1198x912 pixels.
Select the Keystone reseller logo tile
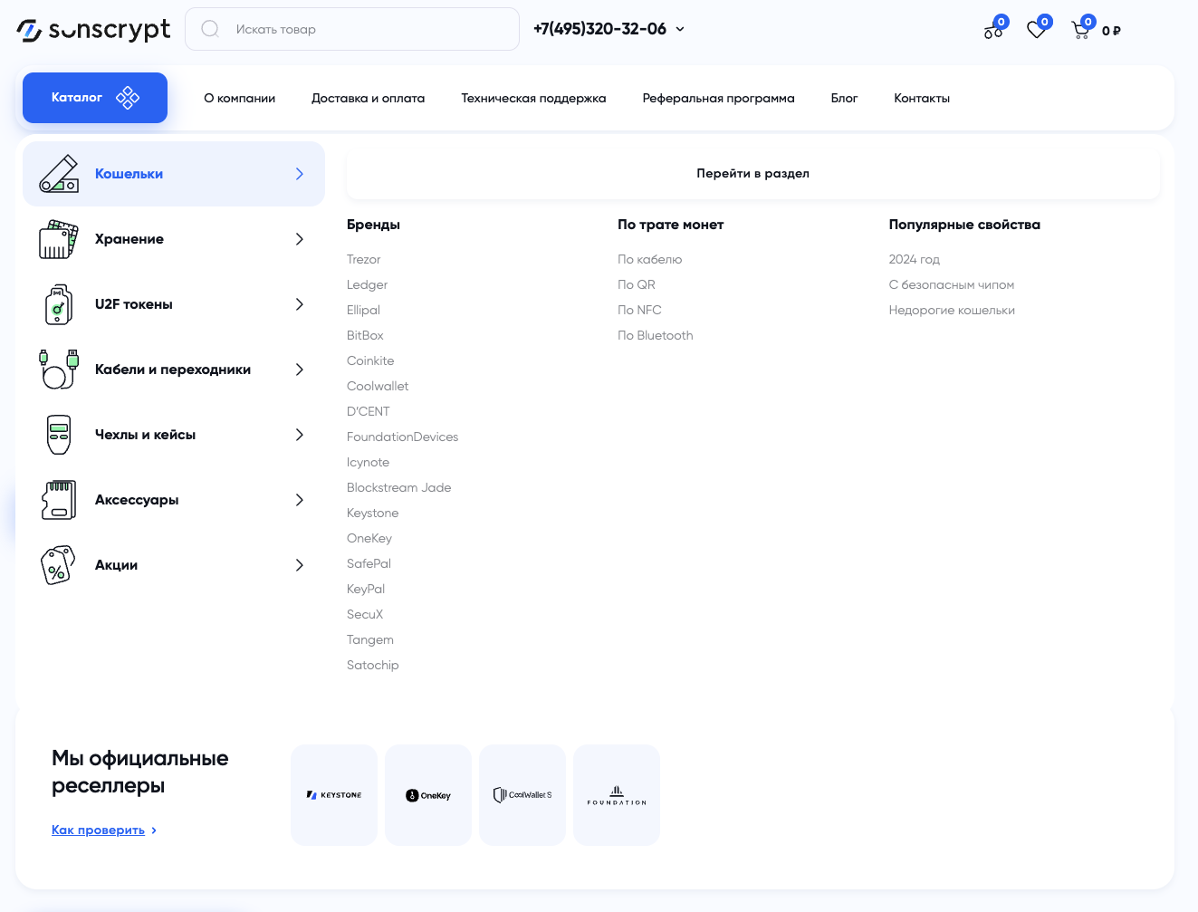(334, 795)
